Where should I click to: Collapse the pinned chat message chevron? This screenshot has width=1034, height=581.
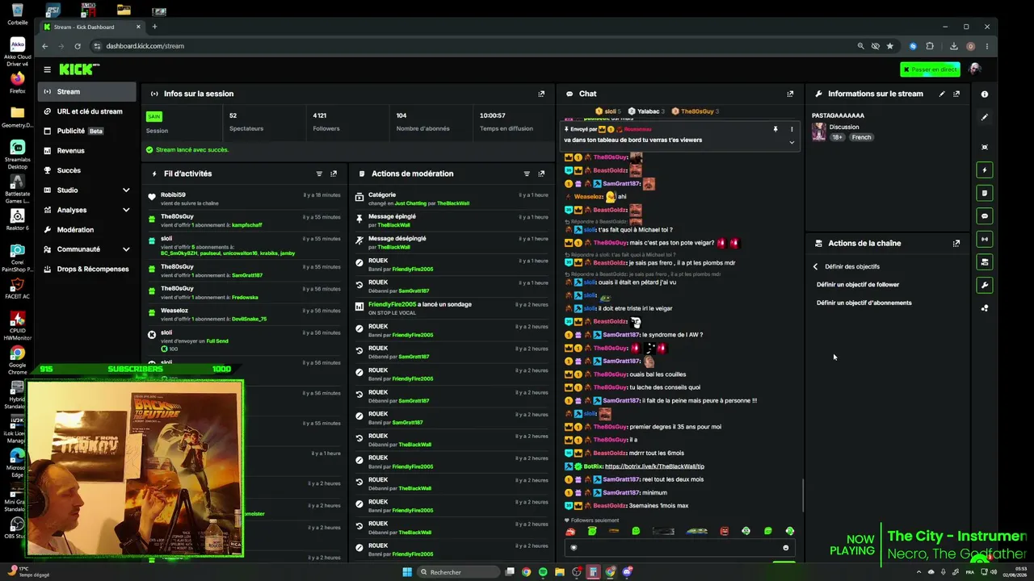[x=792, y=142]
